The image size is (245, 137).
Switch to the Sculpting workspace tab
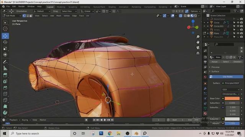click(x=73, y=7)
